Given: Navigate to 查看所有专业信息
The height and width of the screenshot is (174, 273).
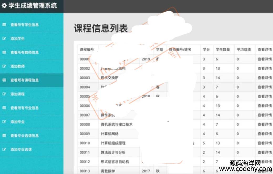Looking at the screenshot, I should [x=24, y=108].
